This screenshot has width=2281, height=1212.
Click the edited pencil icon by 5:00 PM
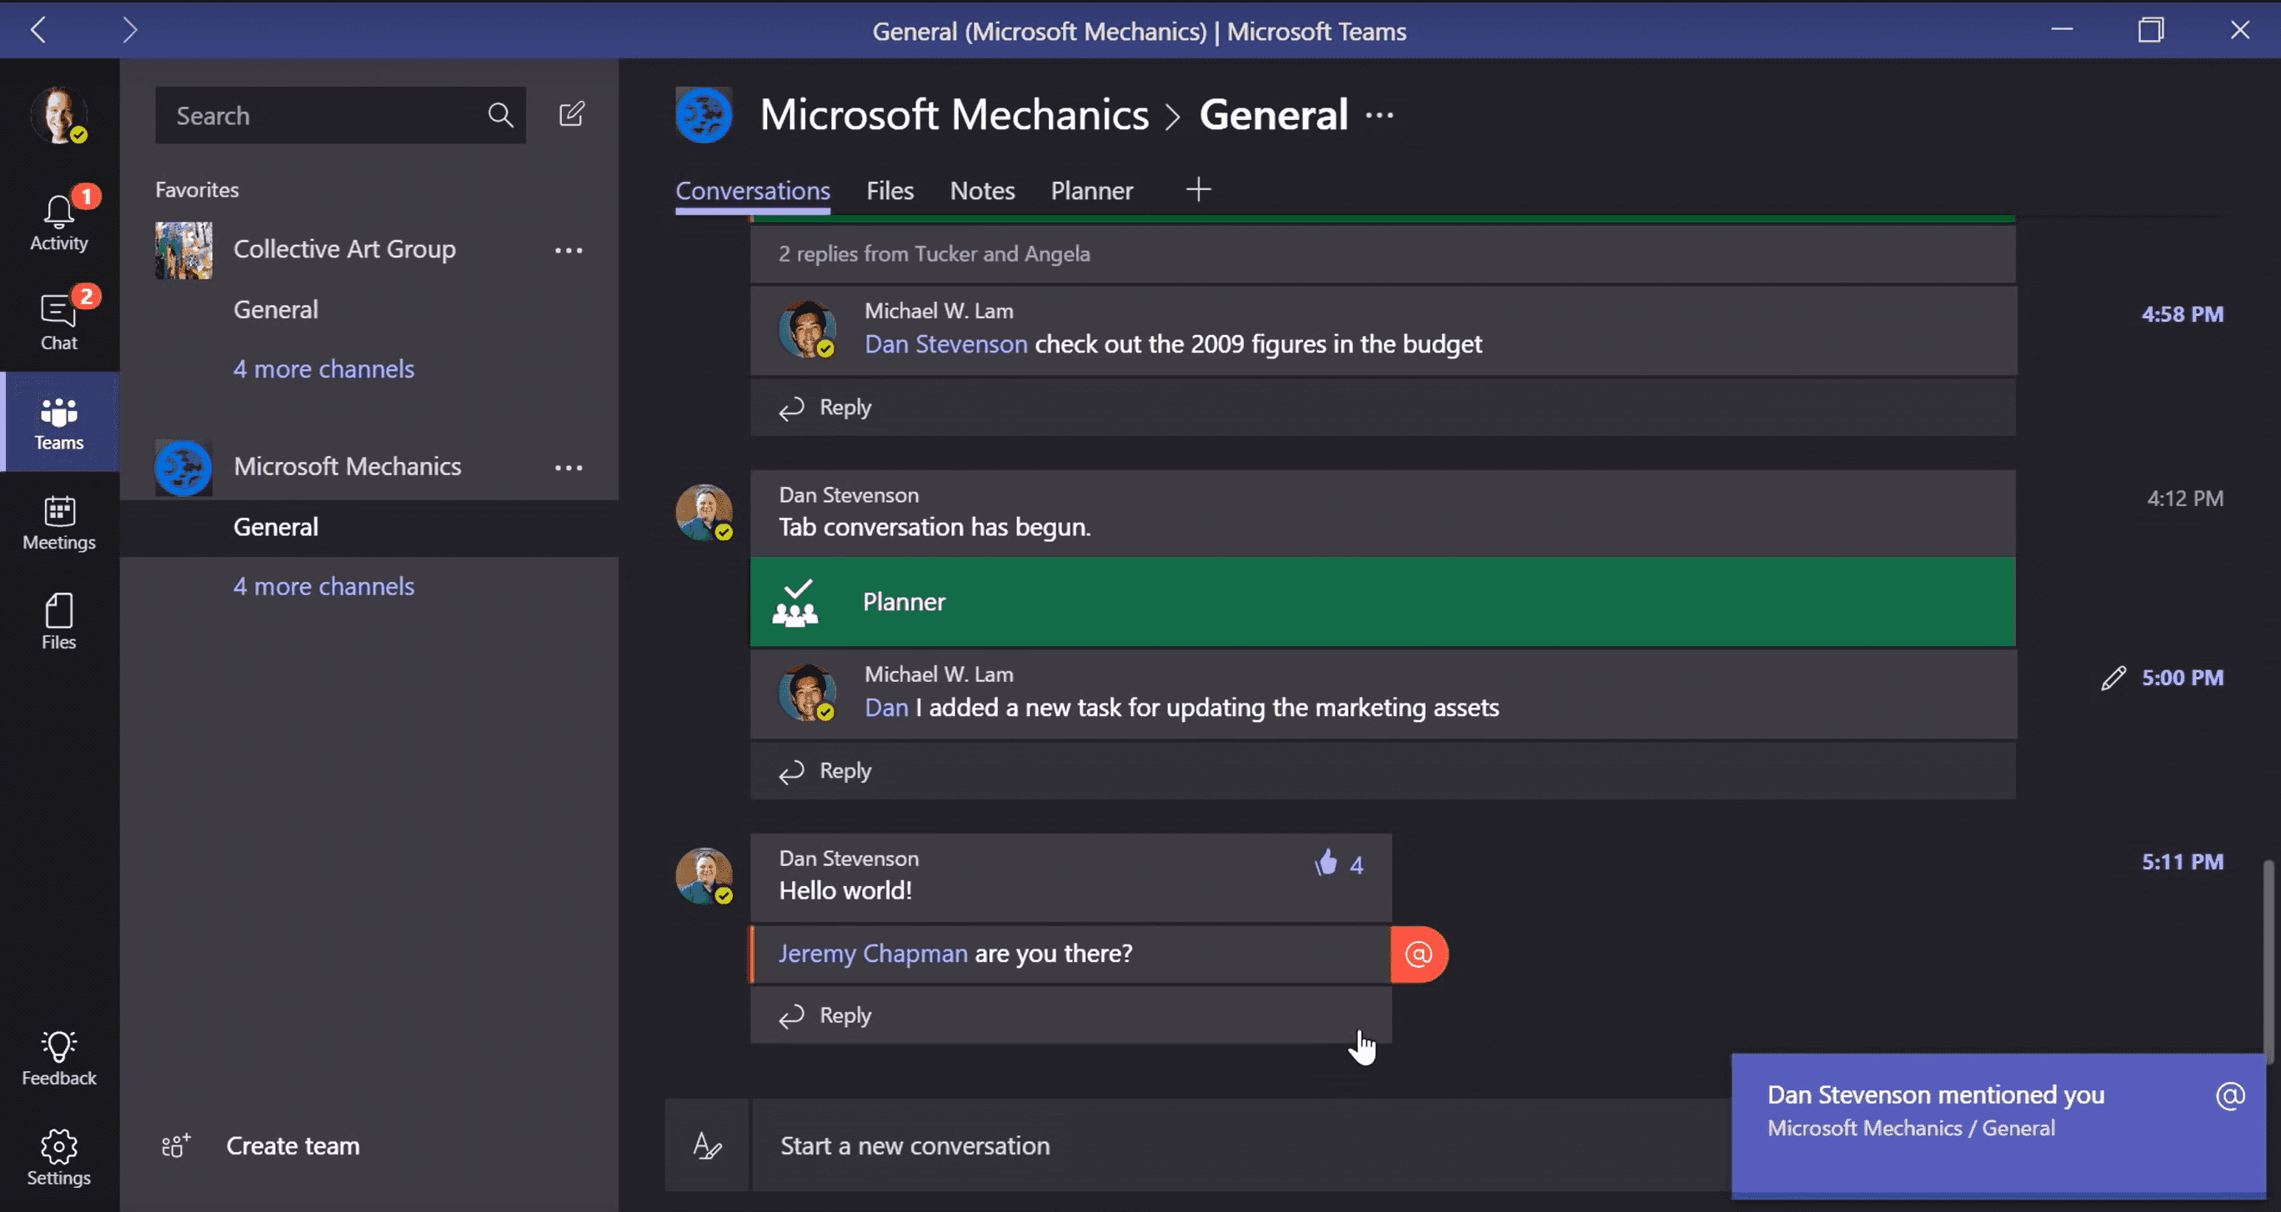2113,679
